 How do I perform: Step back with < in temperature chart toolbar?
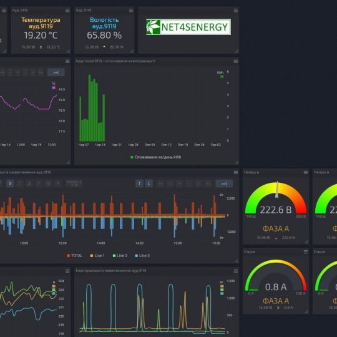click(x=10, y=72)
